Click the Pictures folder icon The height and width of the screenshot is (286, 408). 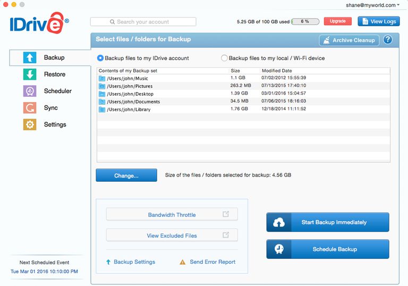pos(102,86)
